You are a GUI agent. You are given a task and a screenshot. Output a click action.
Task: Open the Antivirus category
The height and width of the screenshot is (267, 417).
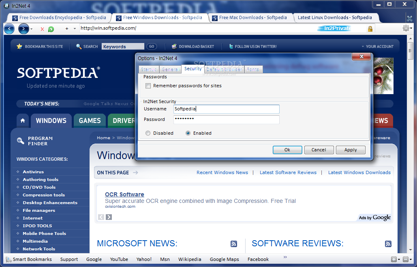(33, 172)
